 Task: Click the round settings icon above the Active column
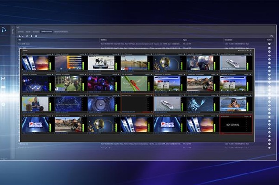(272, 36)
